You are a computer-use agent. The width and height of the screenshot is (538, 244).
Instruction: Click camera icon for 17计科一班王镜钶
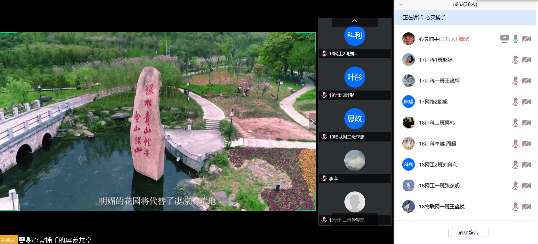tap(526, 81)
